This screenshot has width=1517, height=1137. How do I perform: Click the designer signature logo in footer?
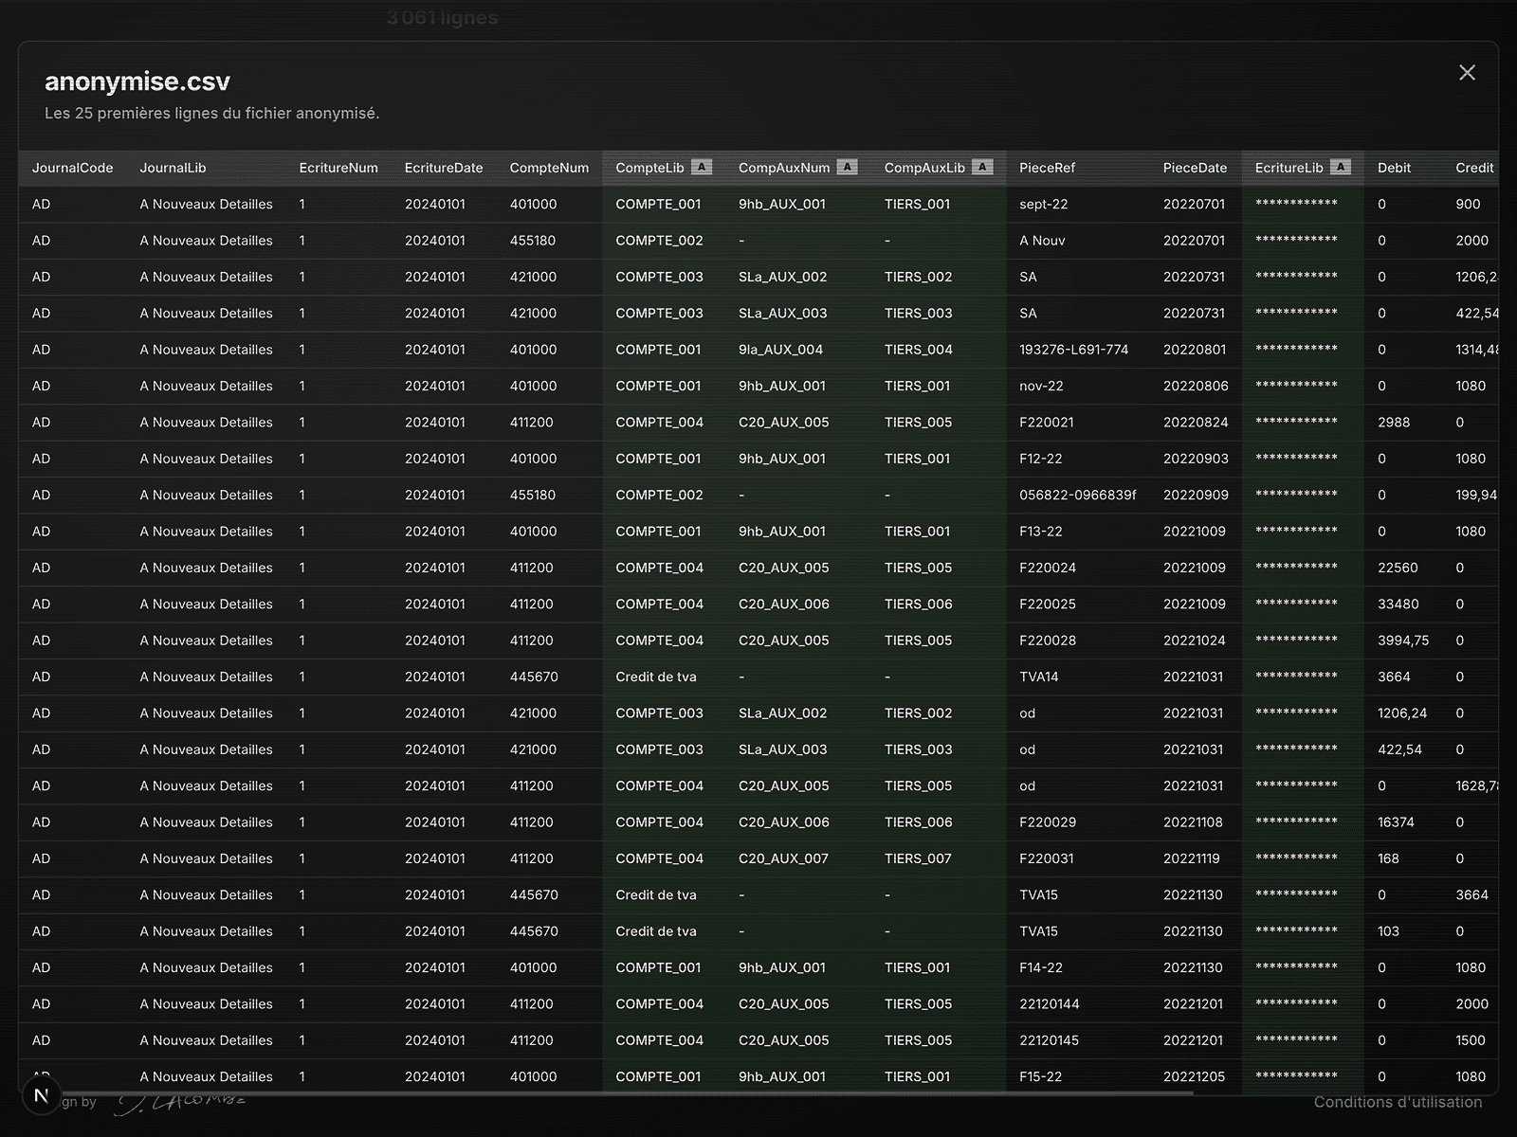click(180, 1103)
